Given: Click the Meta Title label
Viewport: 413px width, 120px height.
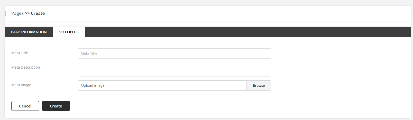Looking at the screenshot, I should point(20,53).
